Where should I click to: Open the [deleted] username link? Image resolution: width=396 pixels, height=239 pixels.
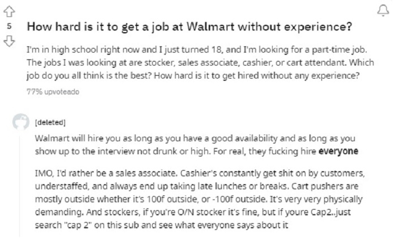tap(50, 123)
